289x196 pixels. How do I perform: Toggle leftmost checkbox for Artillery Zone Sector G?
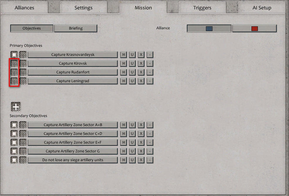14,151
